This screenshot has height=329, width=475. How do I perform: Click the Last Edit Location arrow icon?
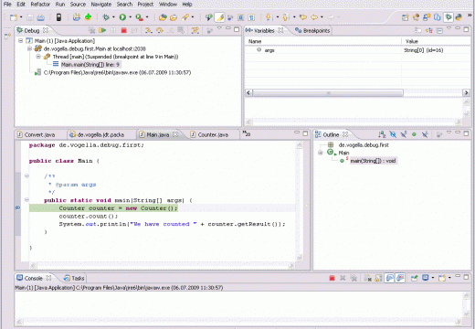click(302, 17)
